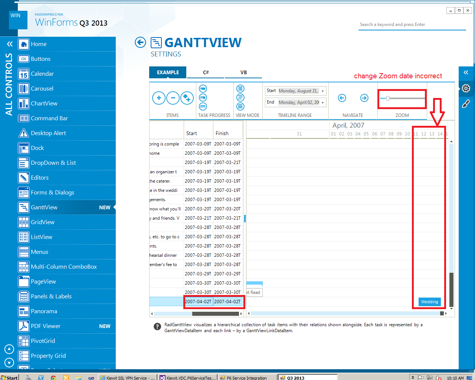This screenshot has height=380, width=475.
Task: Select ListView in the sidebar
Action: tap(67, 237)
